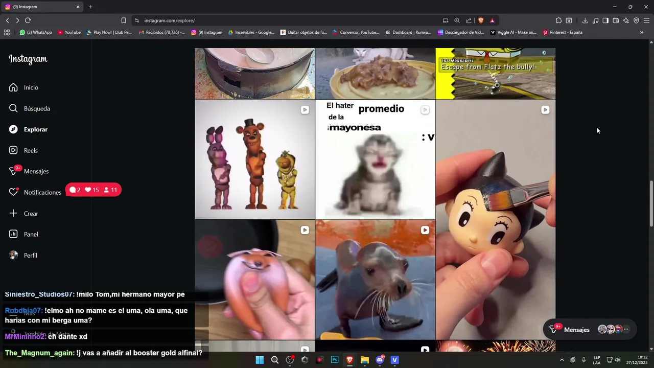Screen dimensions: 654x368
Task: Open the Incervibles Google Drive bookmark
Action: 251,32
